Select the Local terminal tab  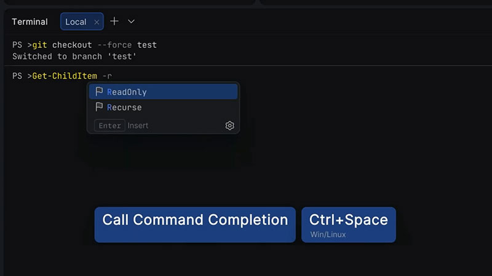click(76, 22)
